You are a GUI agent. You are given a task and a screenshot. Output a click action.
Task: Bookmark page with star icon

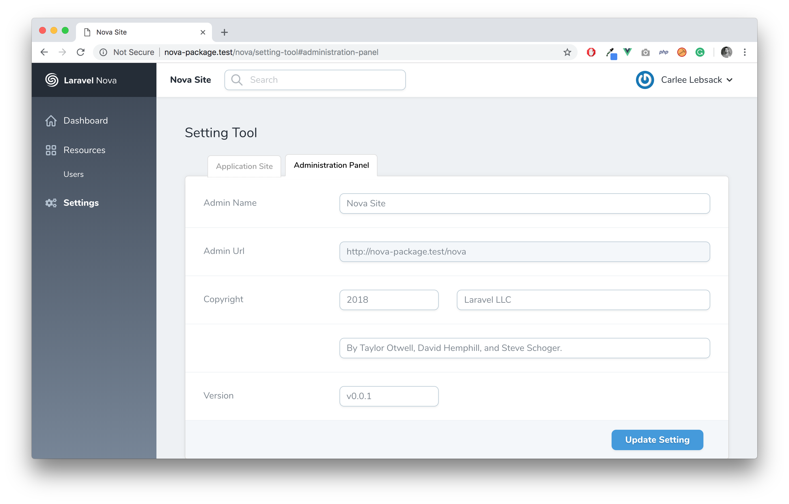click(567, 52)
